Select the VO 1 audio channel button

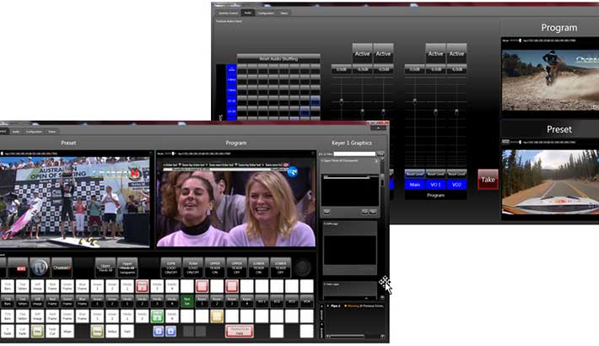(x=434, y=184)
